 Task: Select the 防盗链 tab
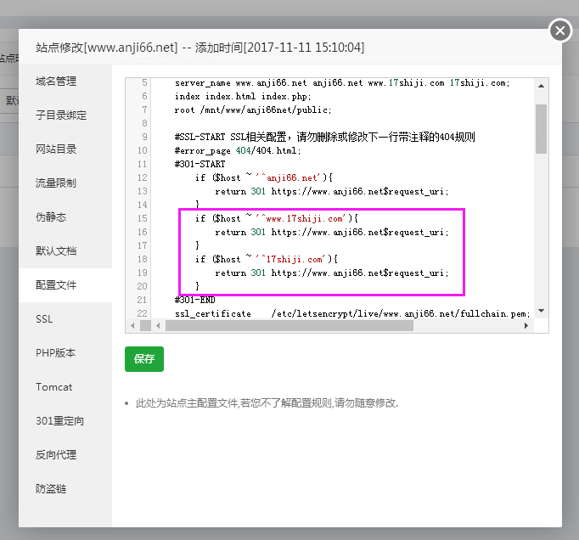coord(65,489)
